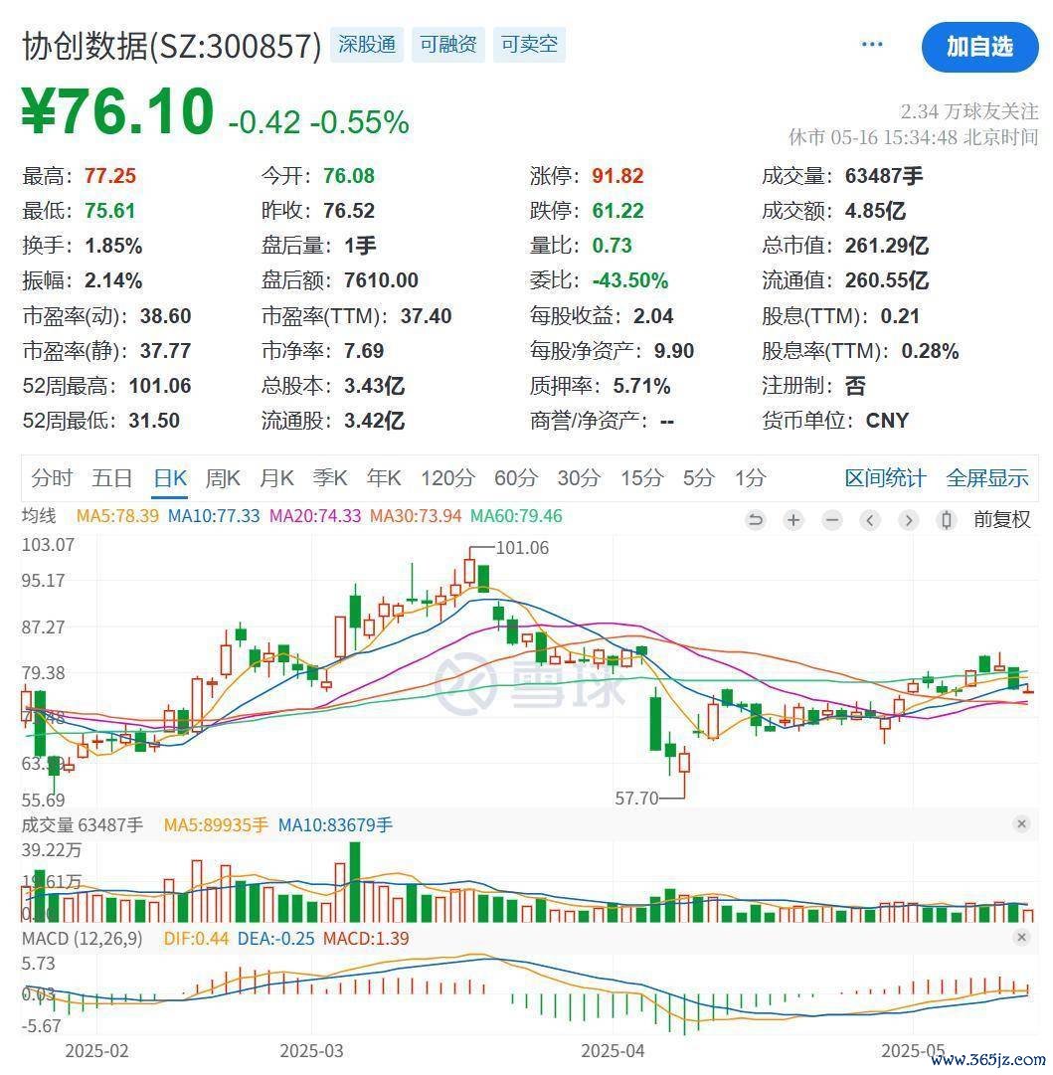
Task: Select the 周K weekly chart tab
Action: coord(223,478)
